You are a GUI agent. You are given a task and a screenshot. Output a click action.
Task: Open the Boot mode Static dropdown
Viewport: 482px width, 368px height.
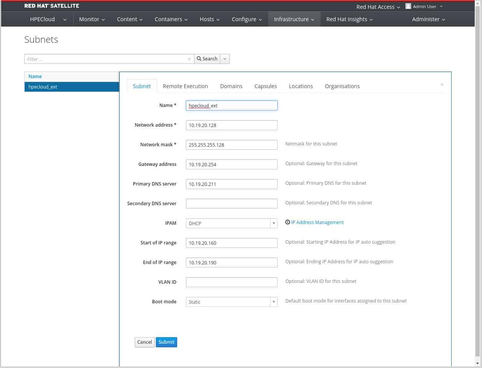pyautogui.click(x=231, y=302)
